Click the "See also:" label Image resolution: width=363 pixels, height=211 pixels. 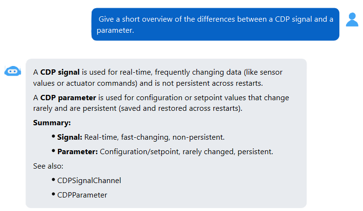[48, 166]
